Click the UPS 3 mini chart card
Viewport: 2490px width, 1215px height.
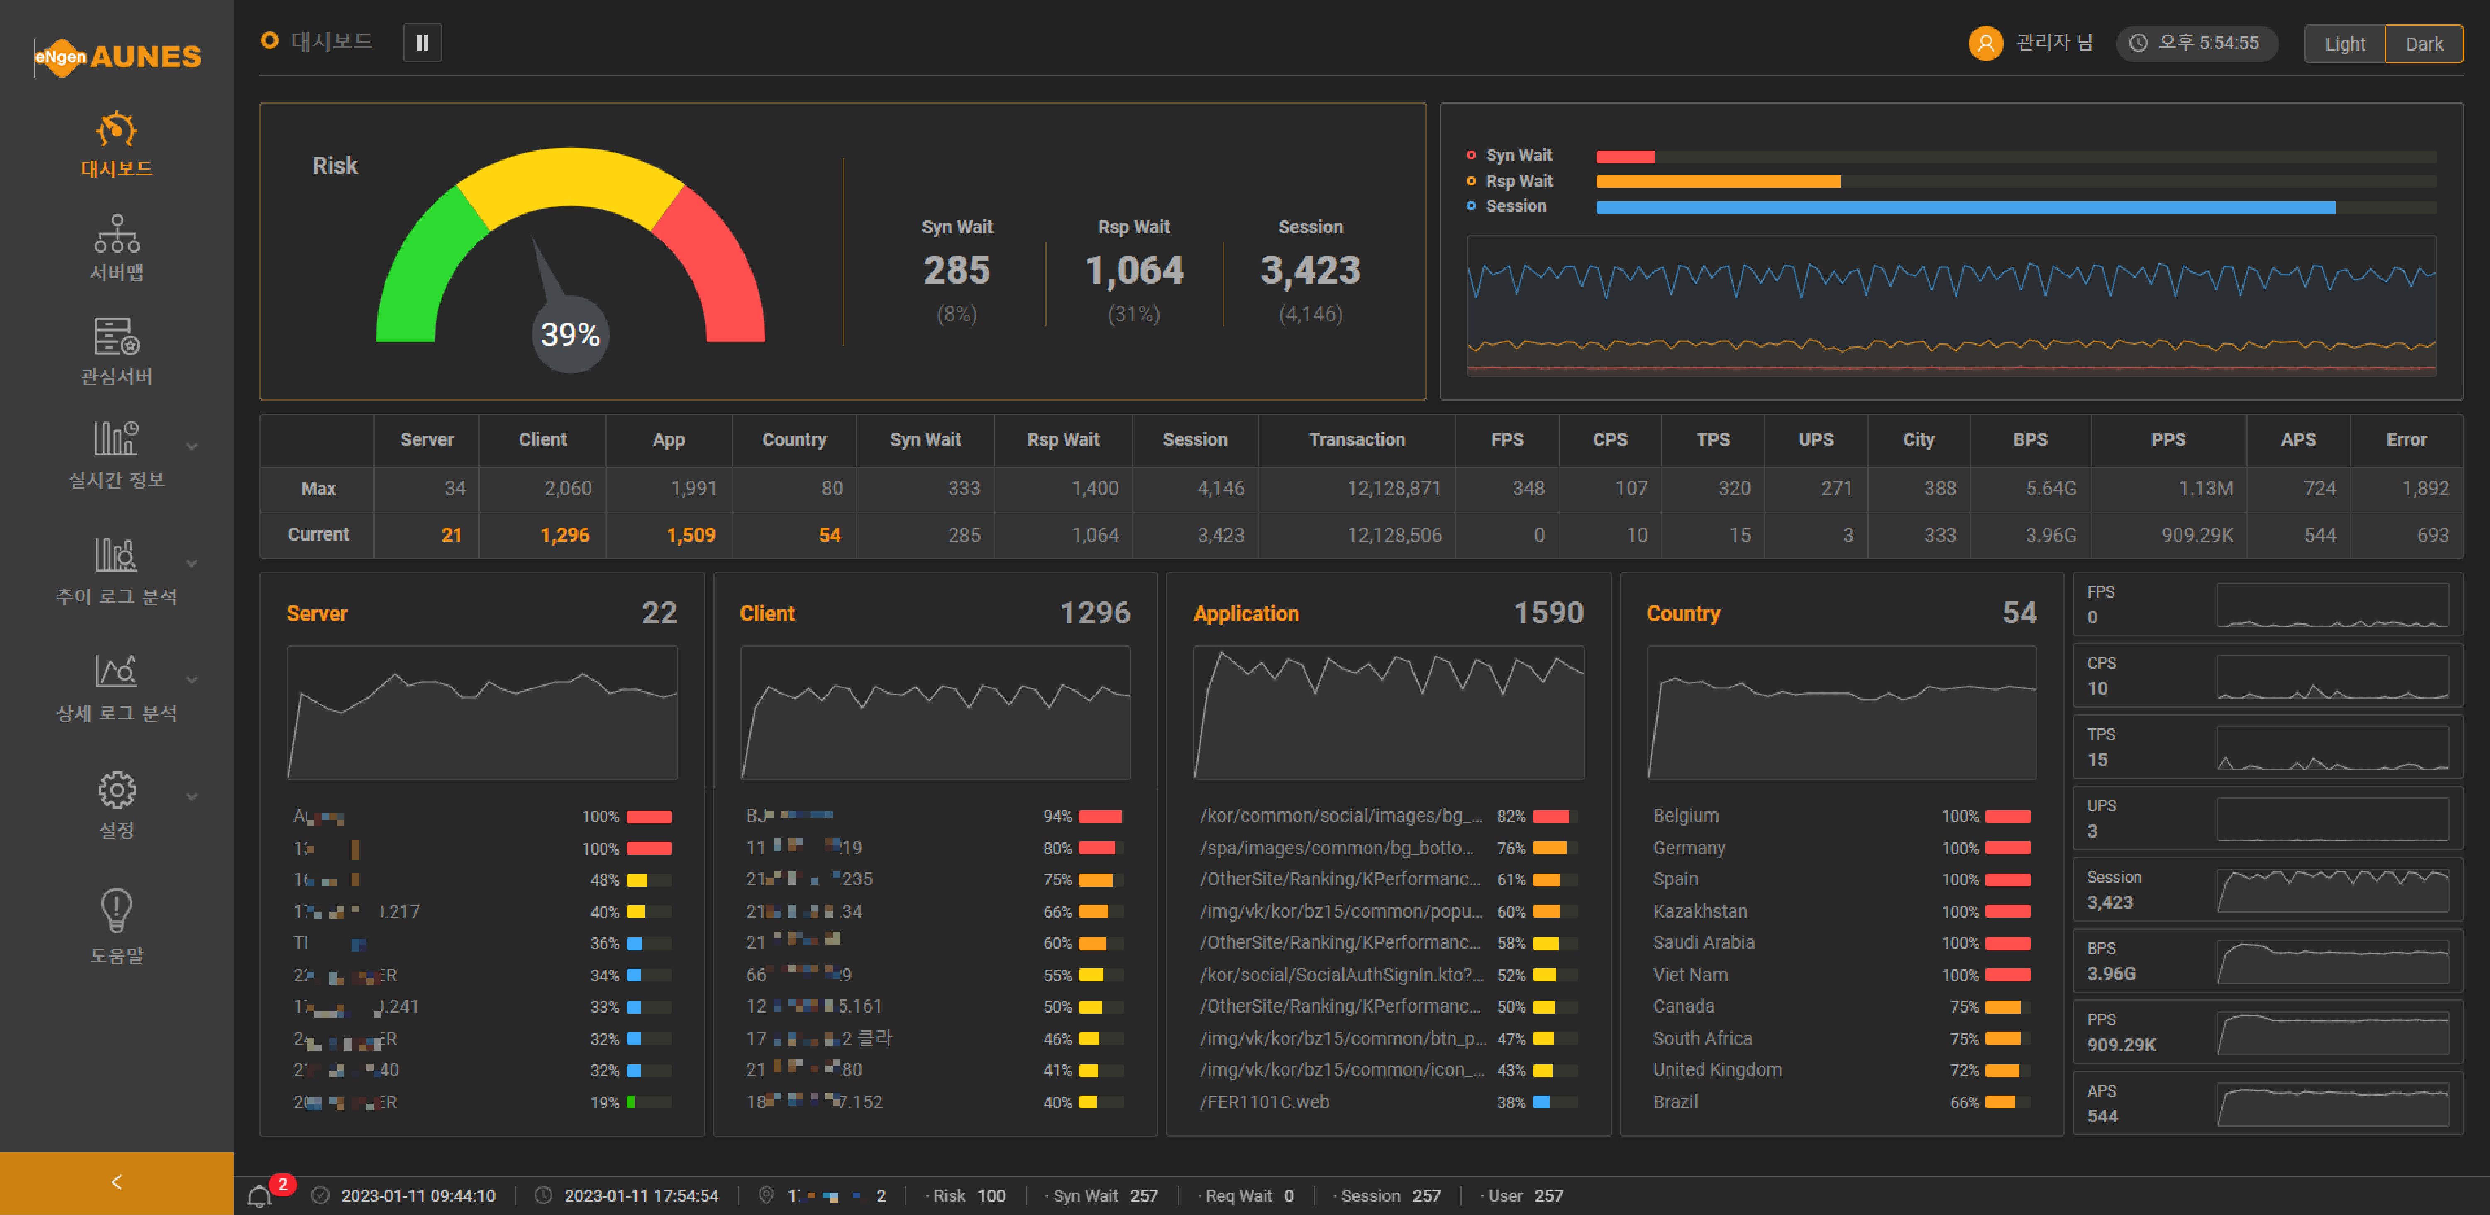pyautogui.click(x=2267, y=818)
